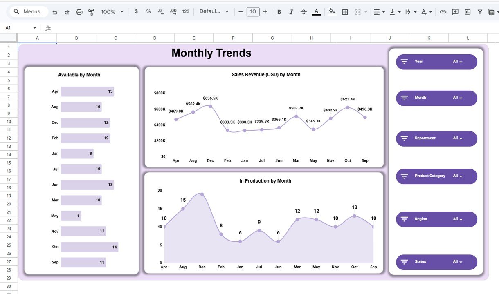The image size is (499, 294).
Task: Open the 123 number format menu
Action: (185, 11)
